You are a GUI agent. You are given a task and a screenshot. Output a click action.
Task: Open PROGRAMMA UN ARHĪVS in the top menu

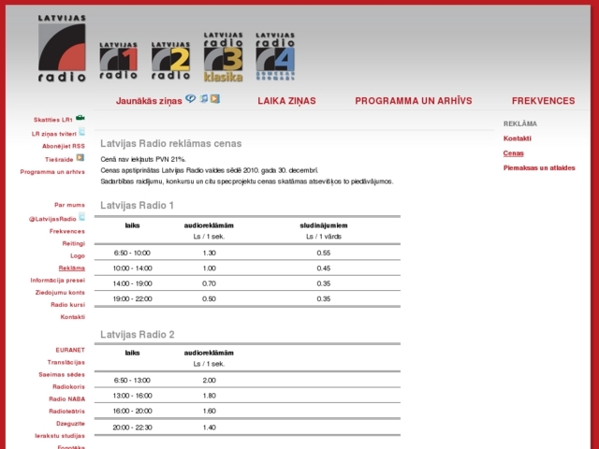(x=414, y=101)
